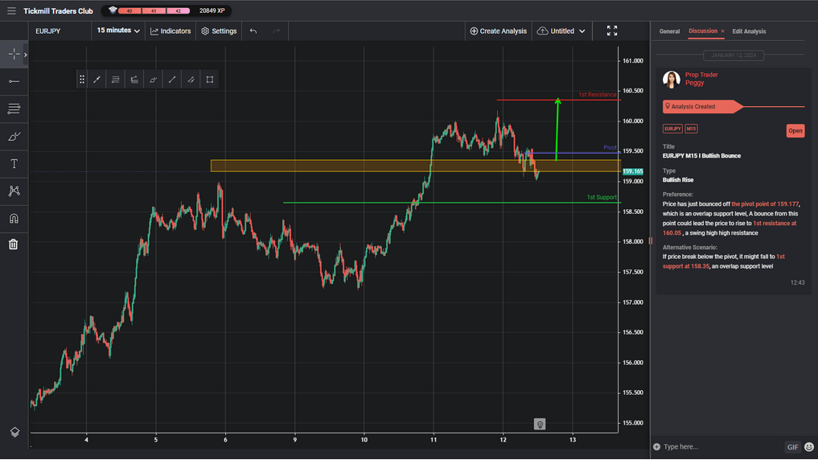Open the GIF picker

tap(792, 447)
